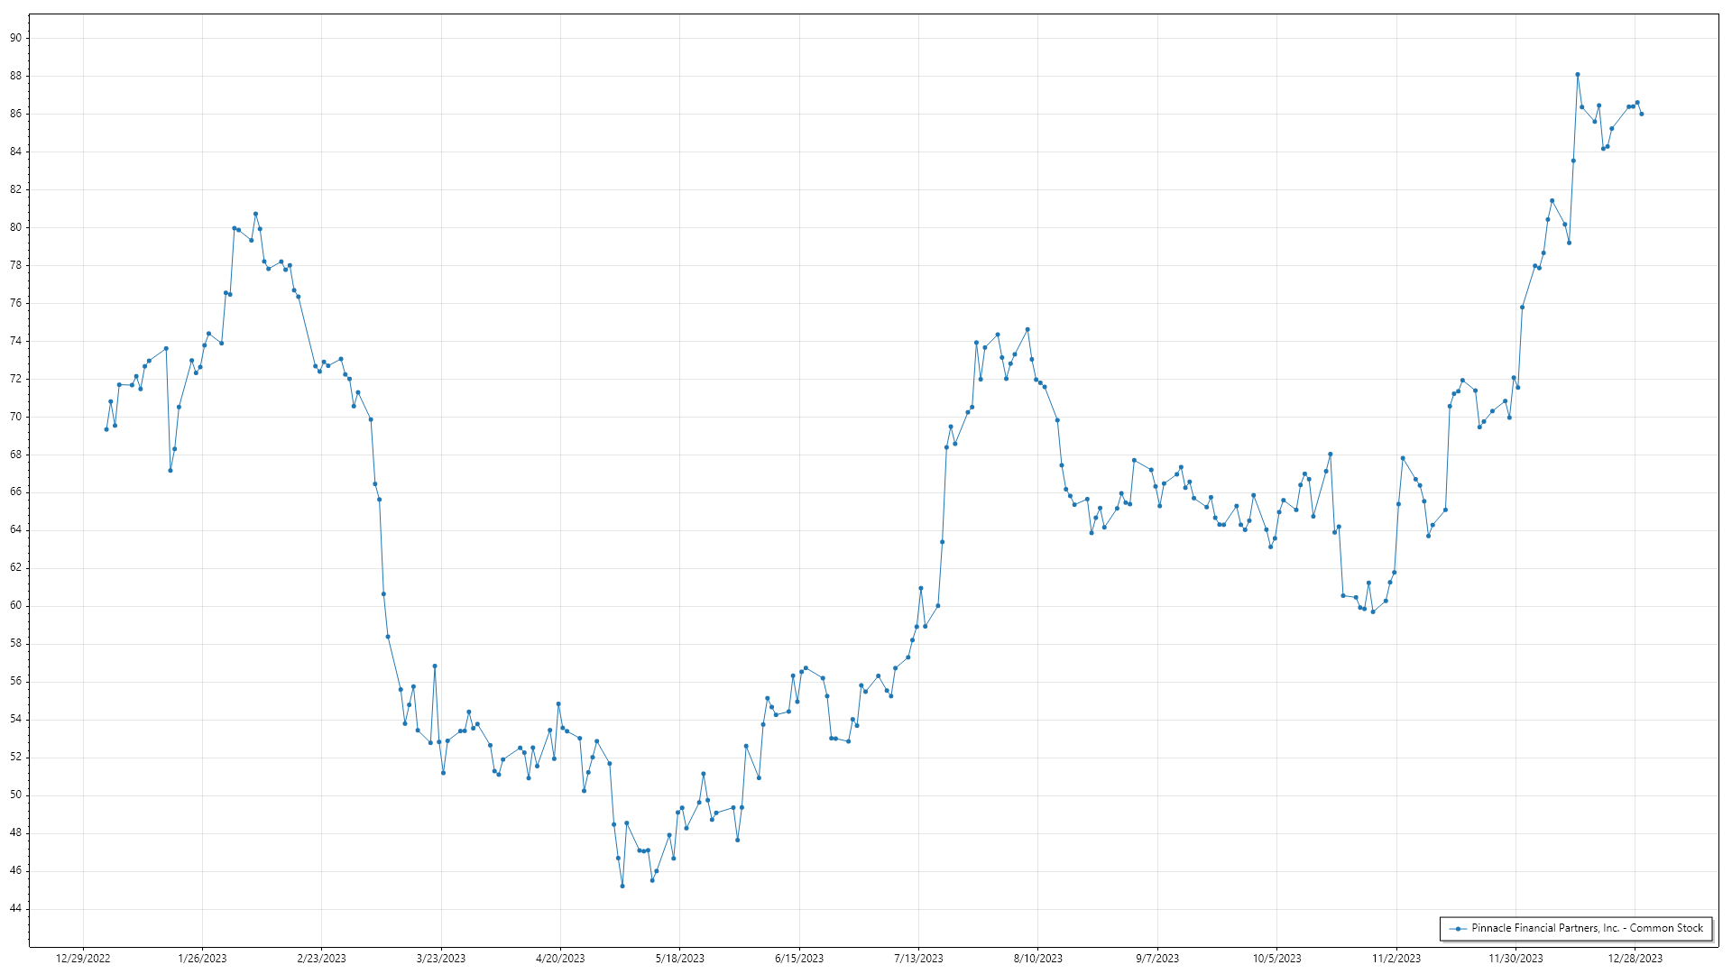Select the final data point at 86
This screenshot has height=974, width=1732.
(x=1641, y=115)
